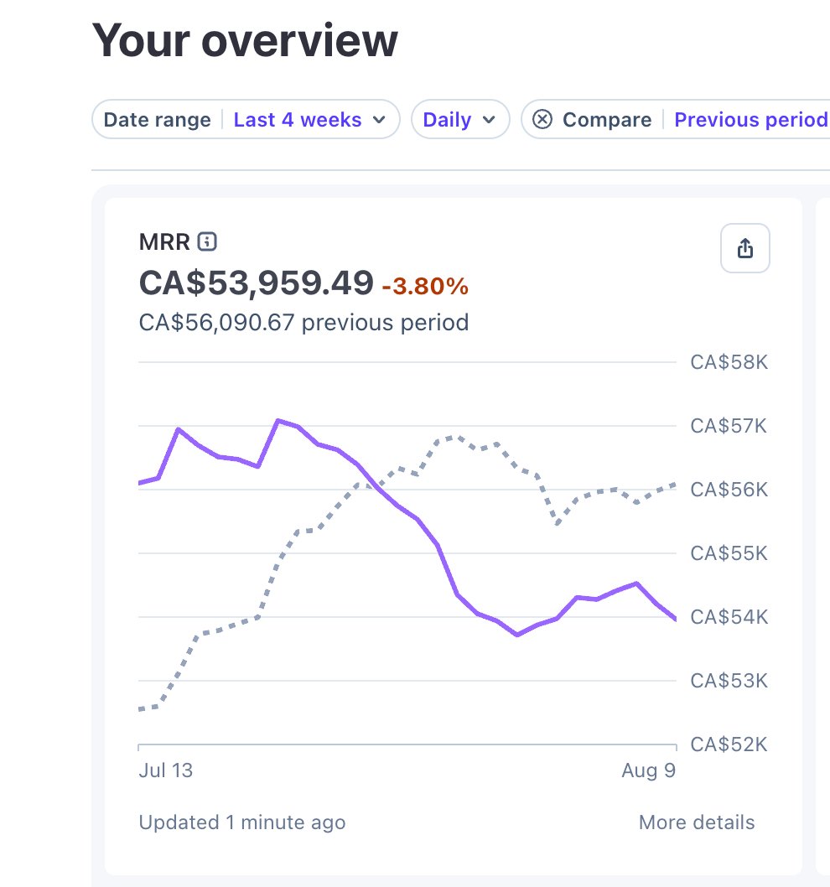Click the CA$52K axis label
The height and width of the screenshot is (887, 830).
click(729, 744)
